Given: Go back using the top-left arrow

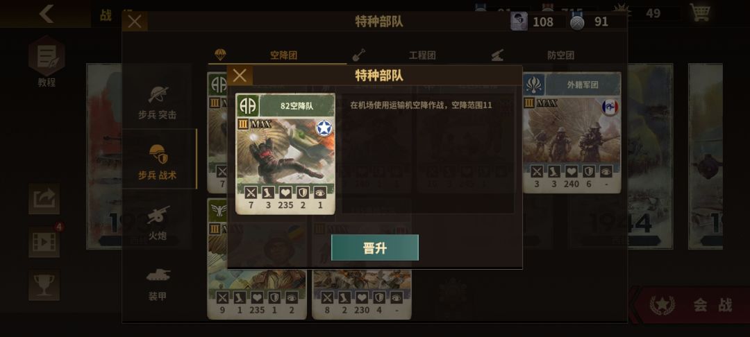Looking at the screenshot, I should [x=46, y=13].
